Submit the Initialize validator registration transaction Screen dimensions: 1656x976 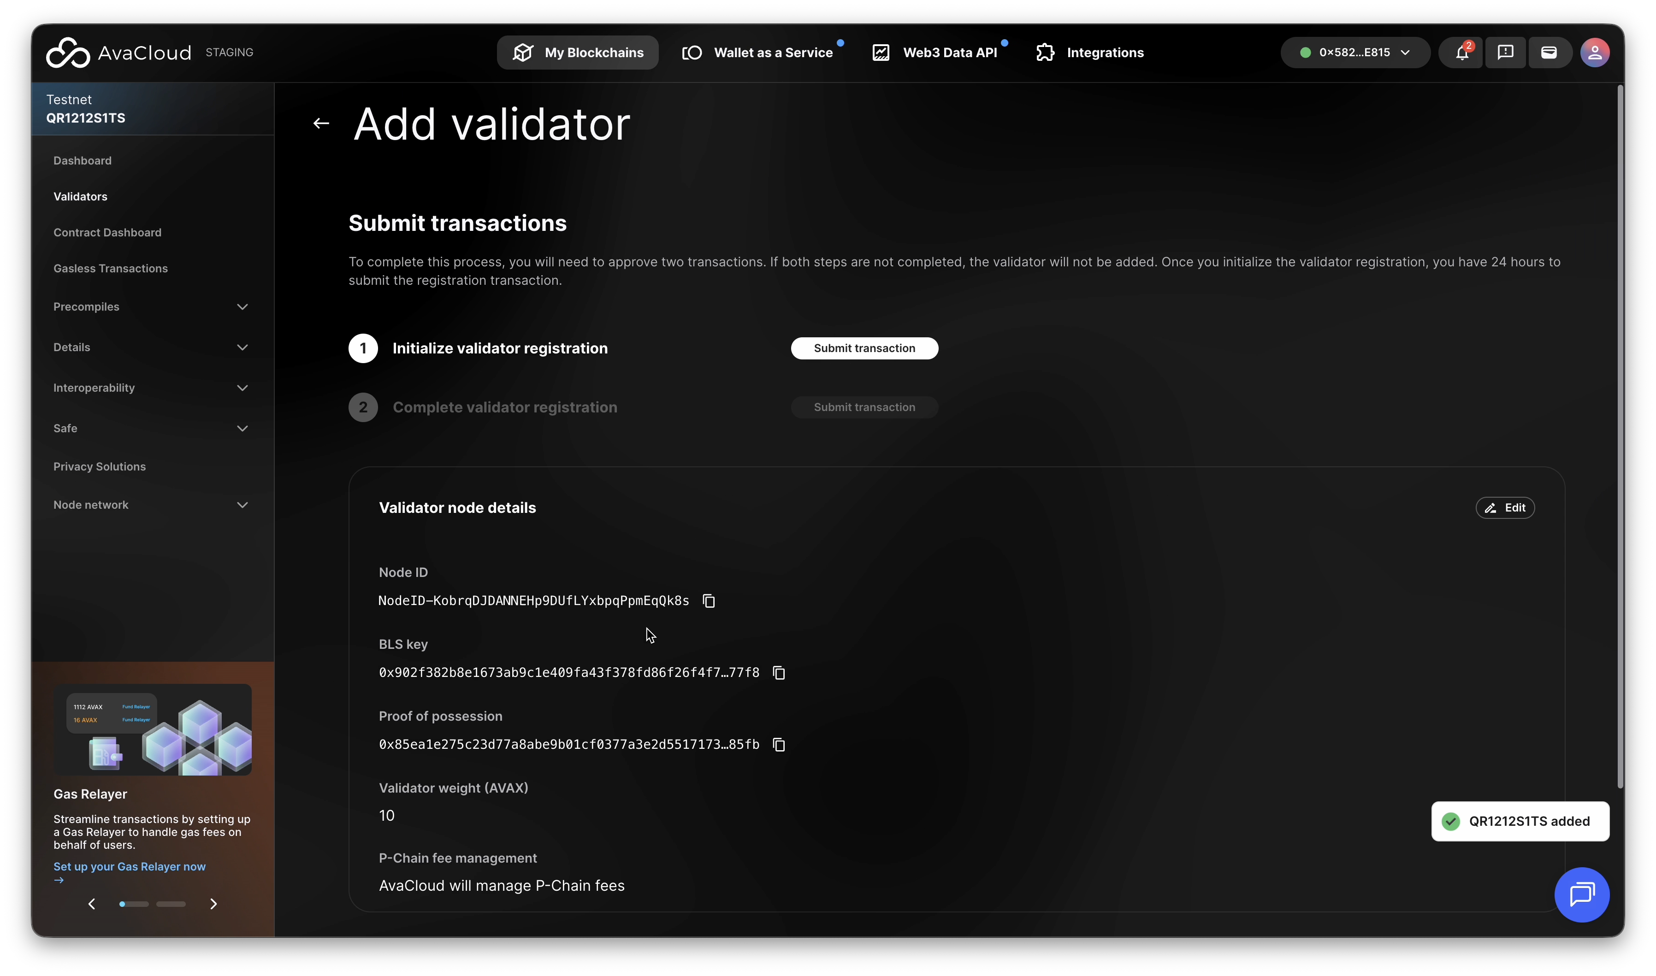tap(864, 348)
